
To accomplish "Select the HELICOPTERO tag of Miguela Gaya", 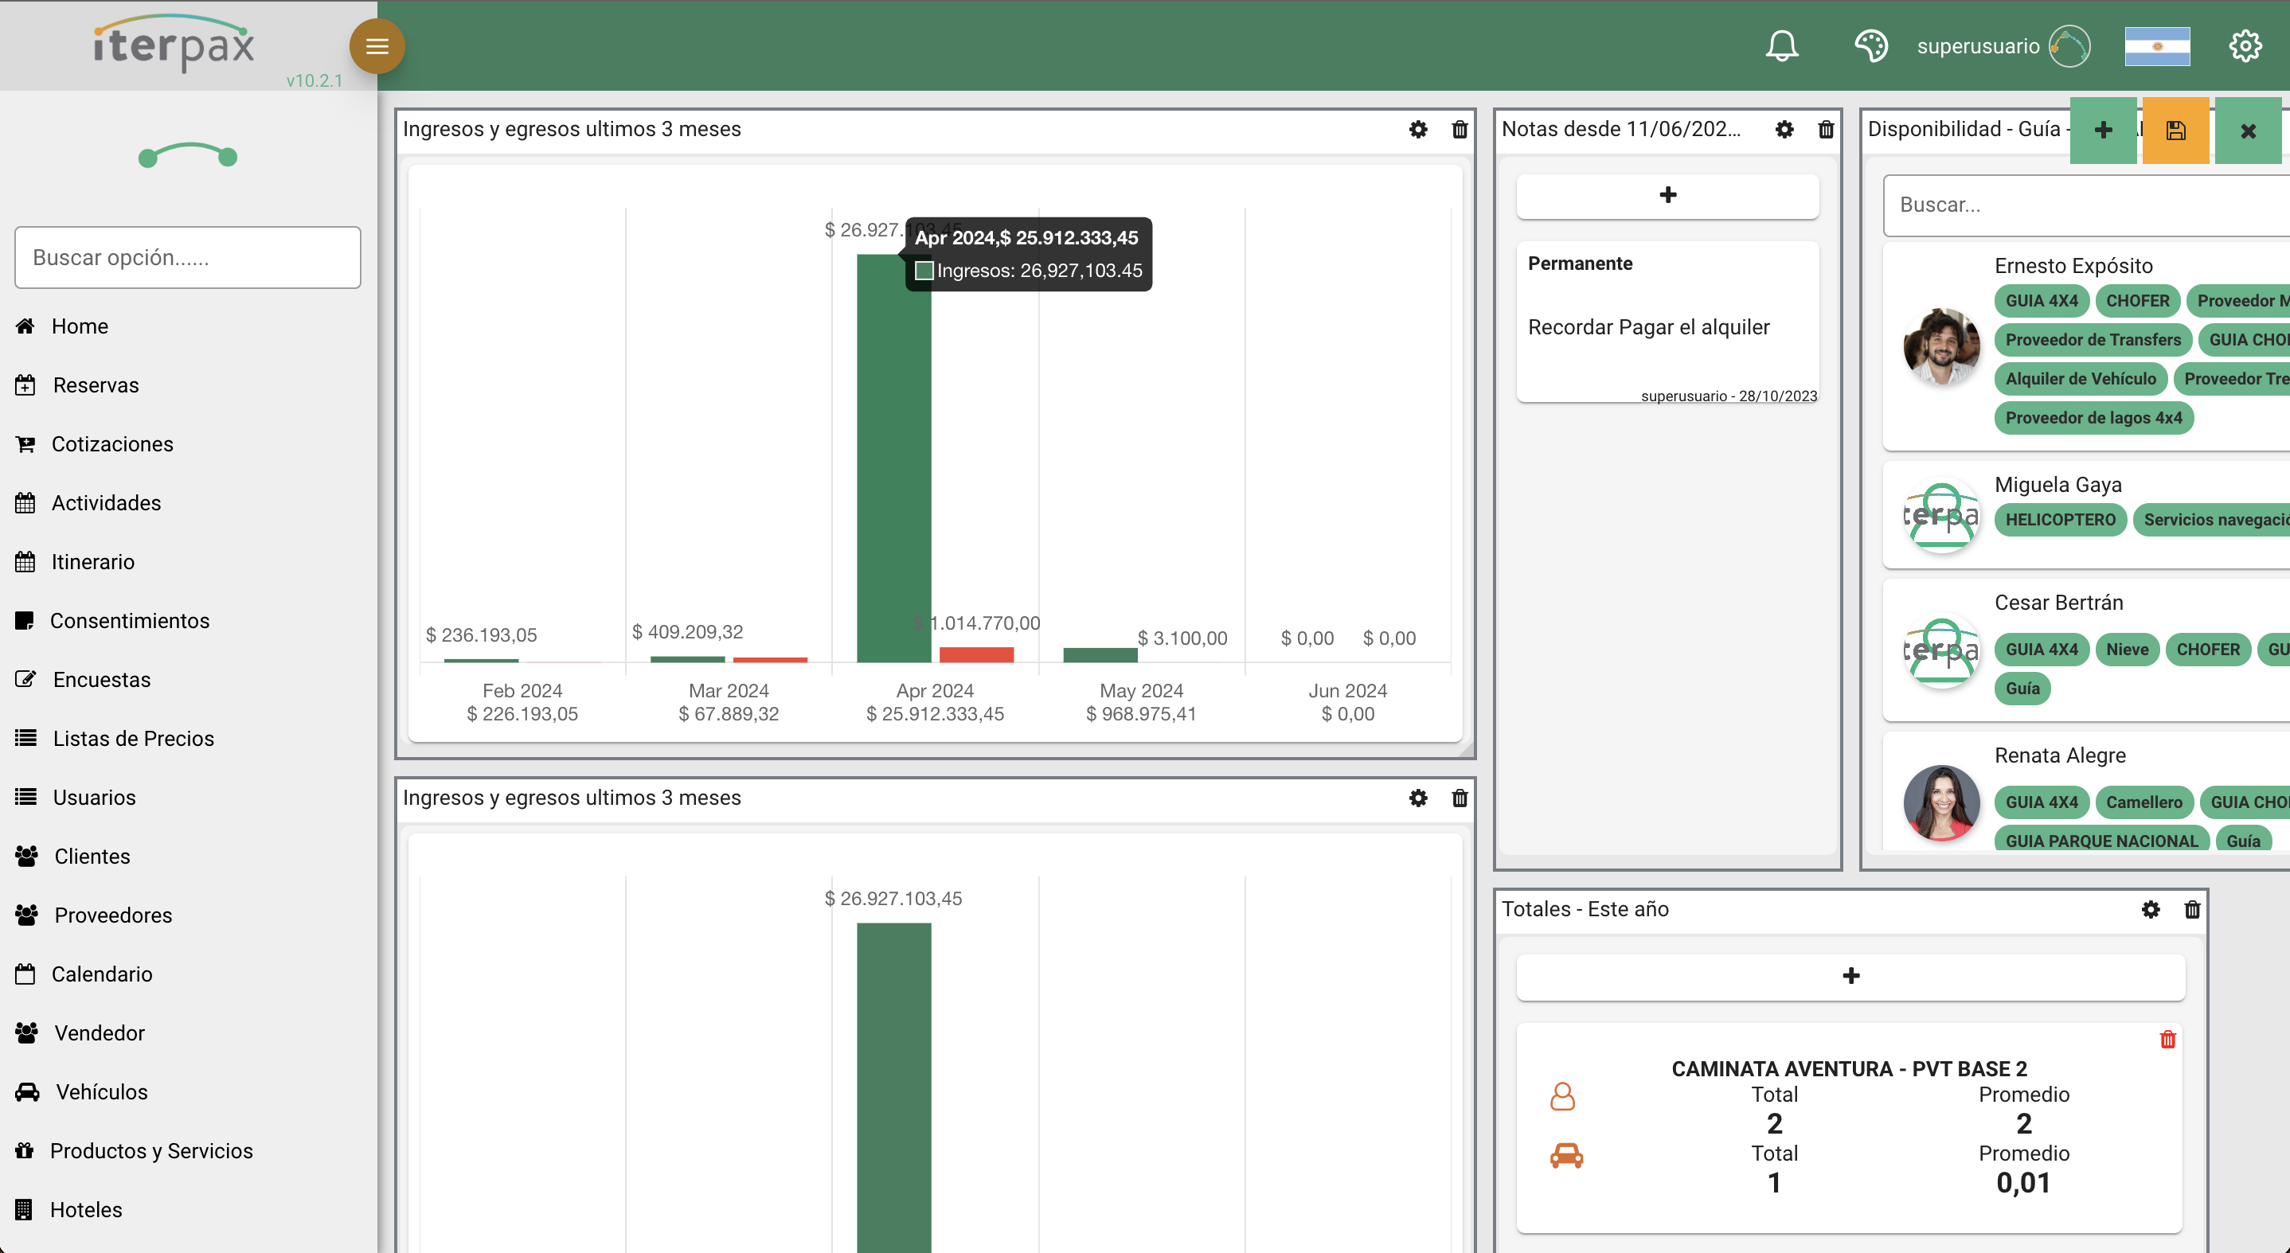I will (2060, 520).
